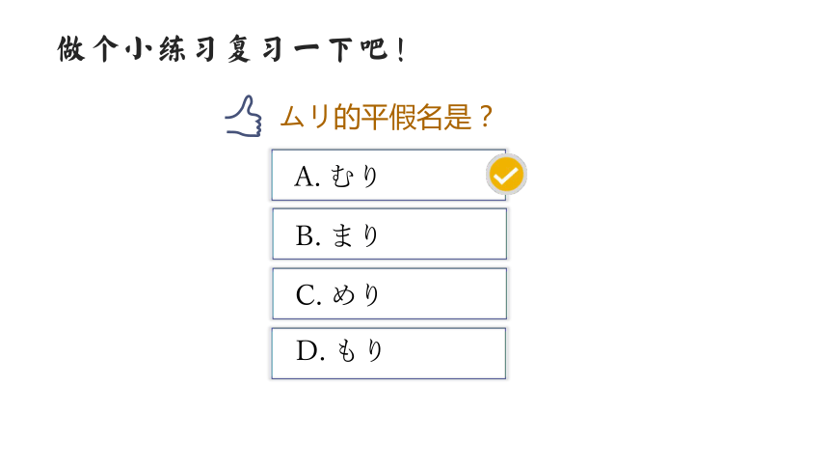This screenshot has height=467, width=829.
Task: Select answer box A むり
Action: tap(388, 176)
